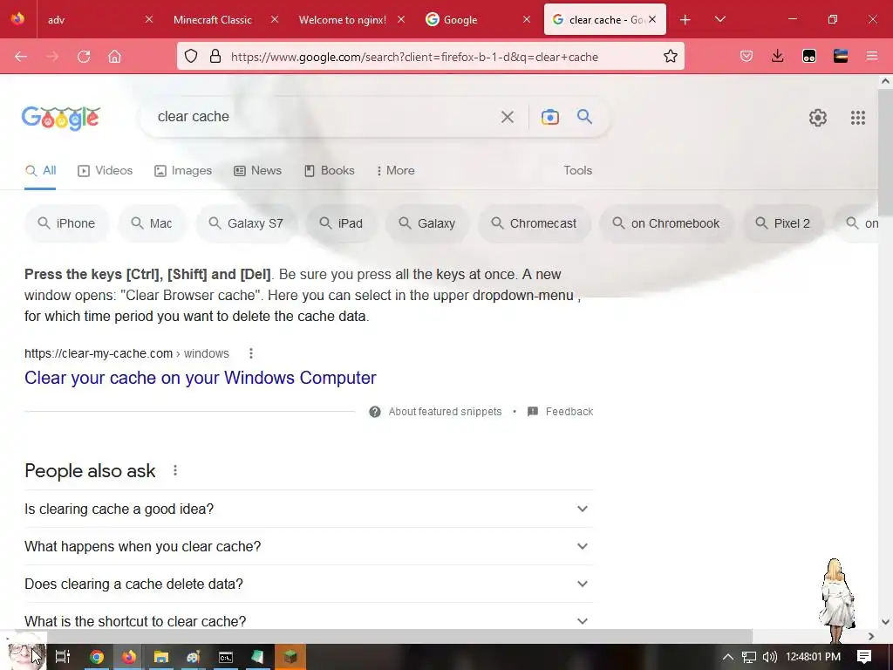This screenshot has height=670, width=893.
Task: Open the volume control in the tray
Action: 769,657
